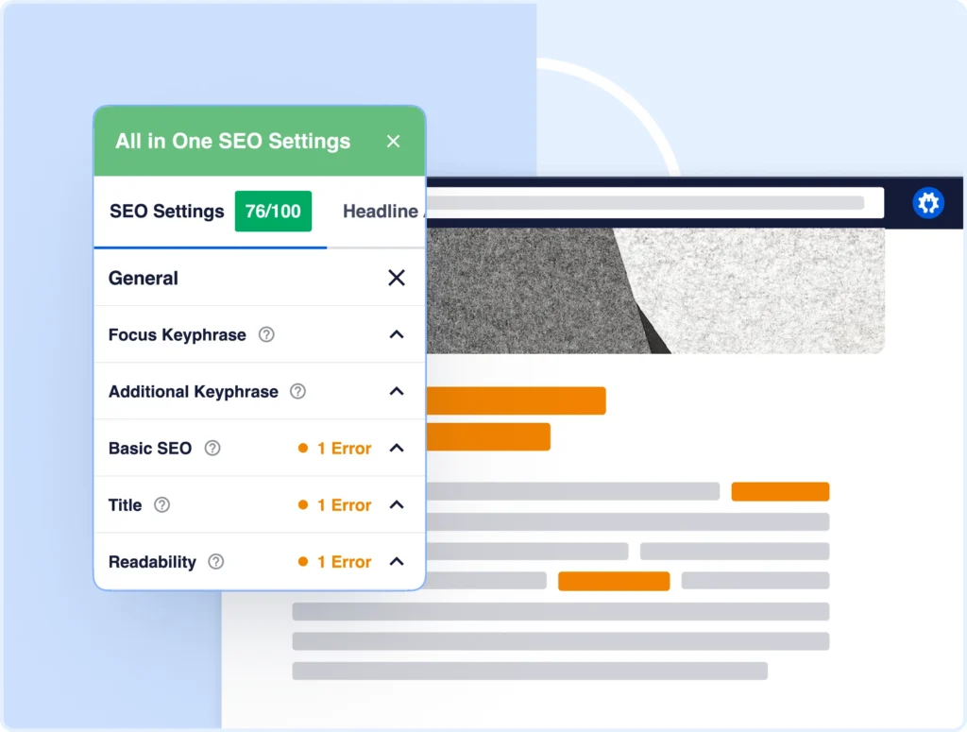The height and width of the screenshot is (732, 967).
Task: Collapse the Readability section
Action: pos(397,561)
